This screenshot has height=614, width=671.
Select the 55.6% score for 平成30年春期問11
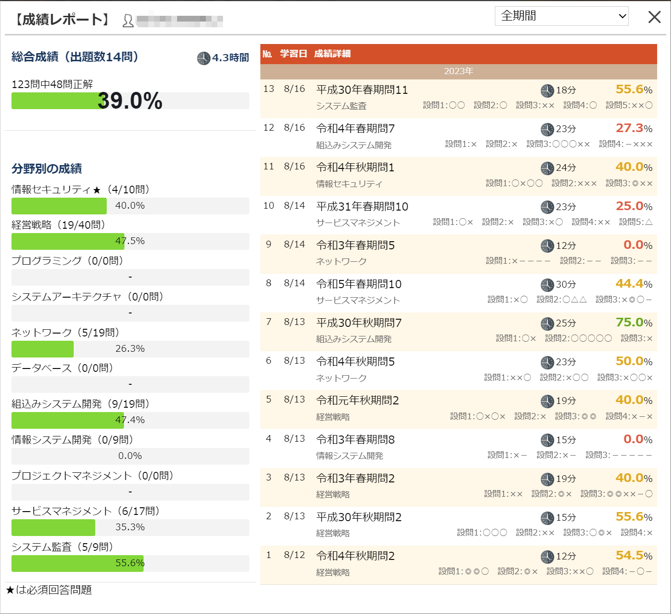pyautogui.click(x=634, y=89)
